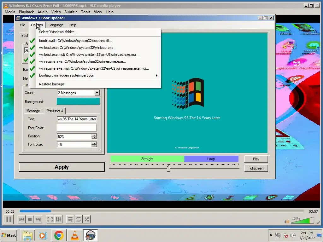Click the message Text input field
The width and height of the screenshot is (323, 242).
pos(77,119)
